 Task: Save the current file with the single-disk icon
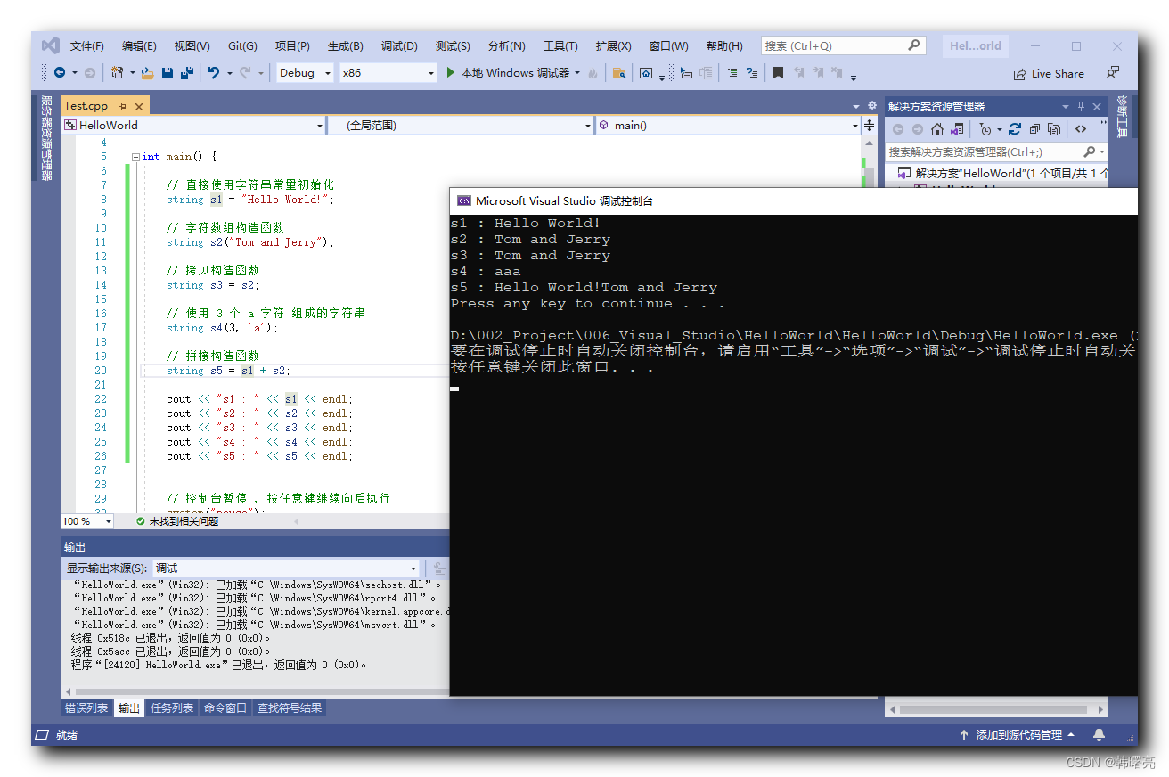168,73
